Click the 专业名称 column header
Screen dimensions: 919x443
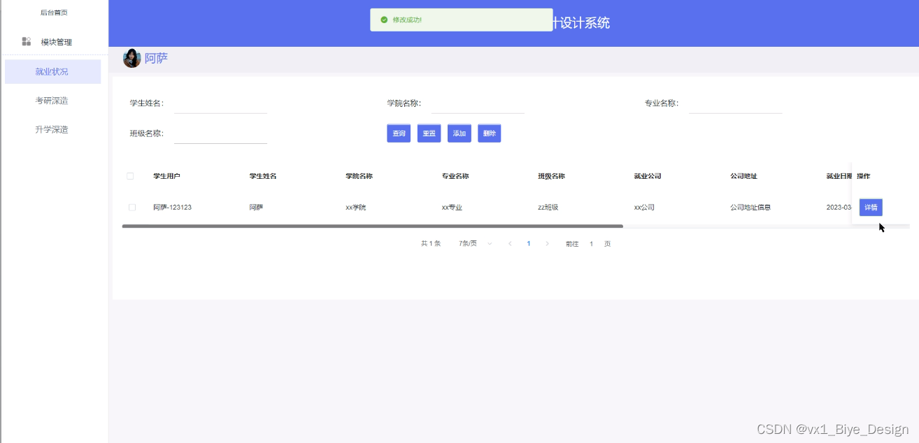pos(455,176)
